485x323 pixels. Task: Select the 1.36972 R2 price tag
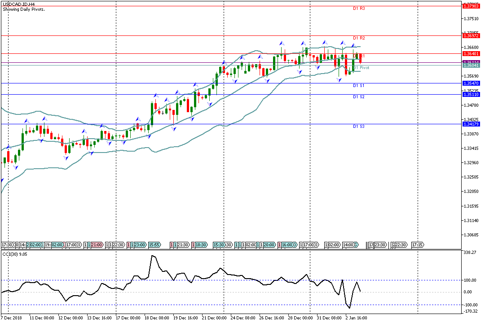click(x=471, y=36)
